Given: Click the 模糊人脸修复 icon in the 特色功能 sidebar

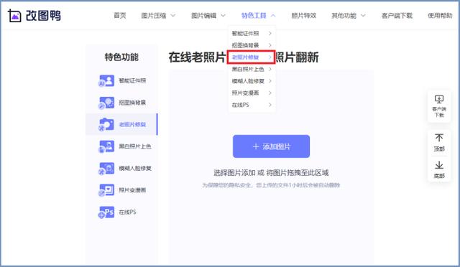Looking at the screenshot, I should tap(106, 168).
